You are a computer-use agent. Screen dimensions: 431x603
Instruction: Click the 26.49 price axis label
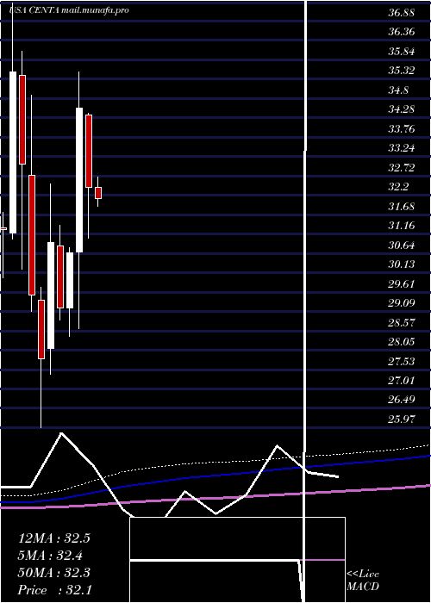click(x=402, y=400)
